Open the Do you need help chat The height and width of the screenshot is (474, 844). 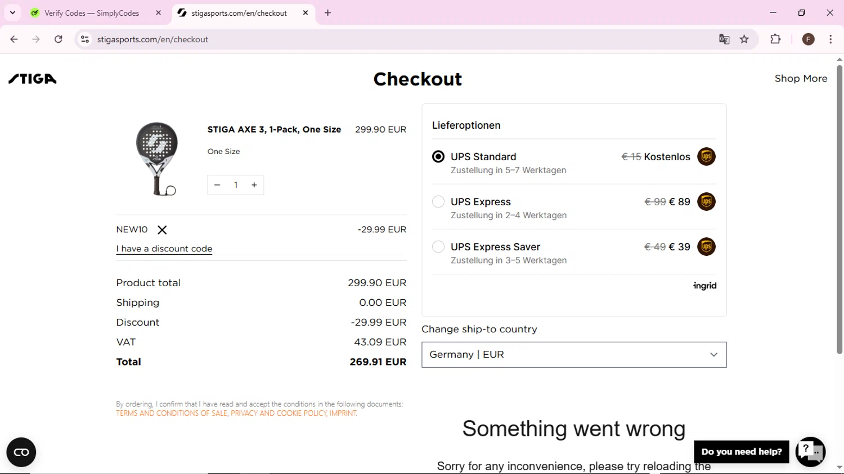(742, 452)
